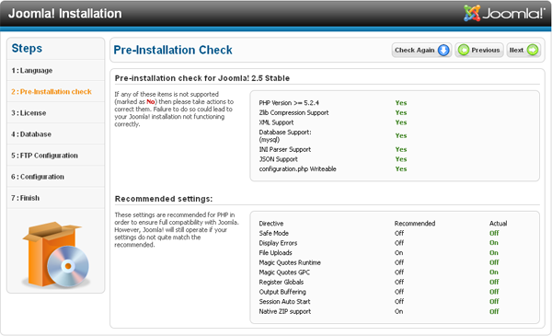
Task: Click the 'Recommended settings:' heading
Action: point(164,199)
